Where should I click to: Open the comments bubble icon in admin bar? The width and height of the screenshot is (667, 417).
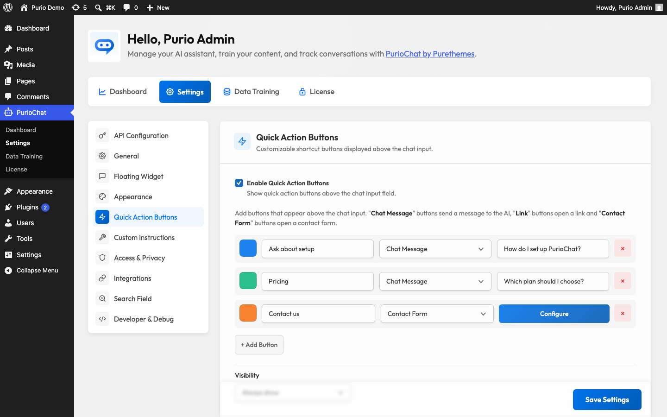(126, 7)
